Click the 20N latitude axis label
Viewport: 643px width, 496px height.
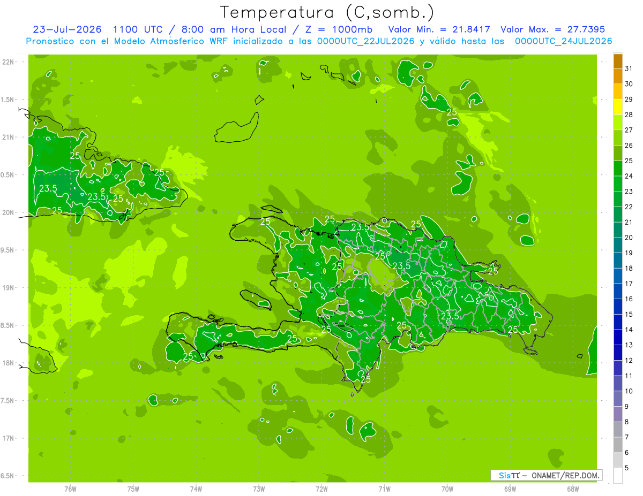(9, 212)
